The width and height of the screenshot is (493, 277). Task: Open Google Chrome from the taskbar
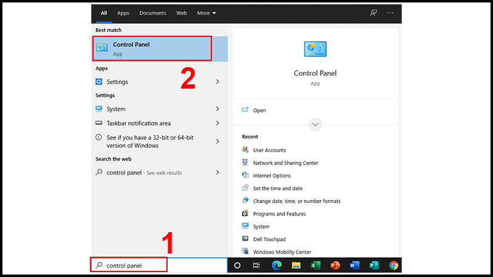tap(394, 265)
